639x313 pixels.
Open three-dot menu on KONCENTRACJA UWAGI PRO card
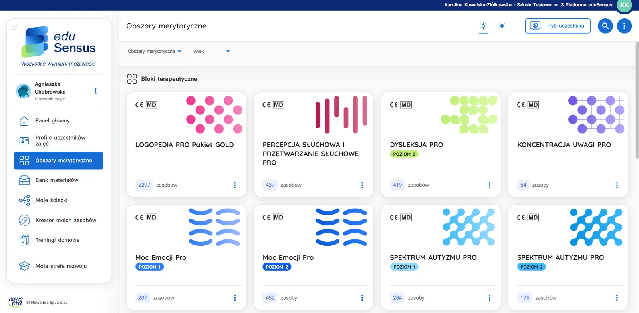[x=617, y=185]
